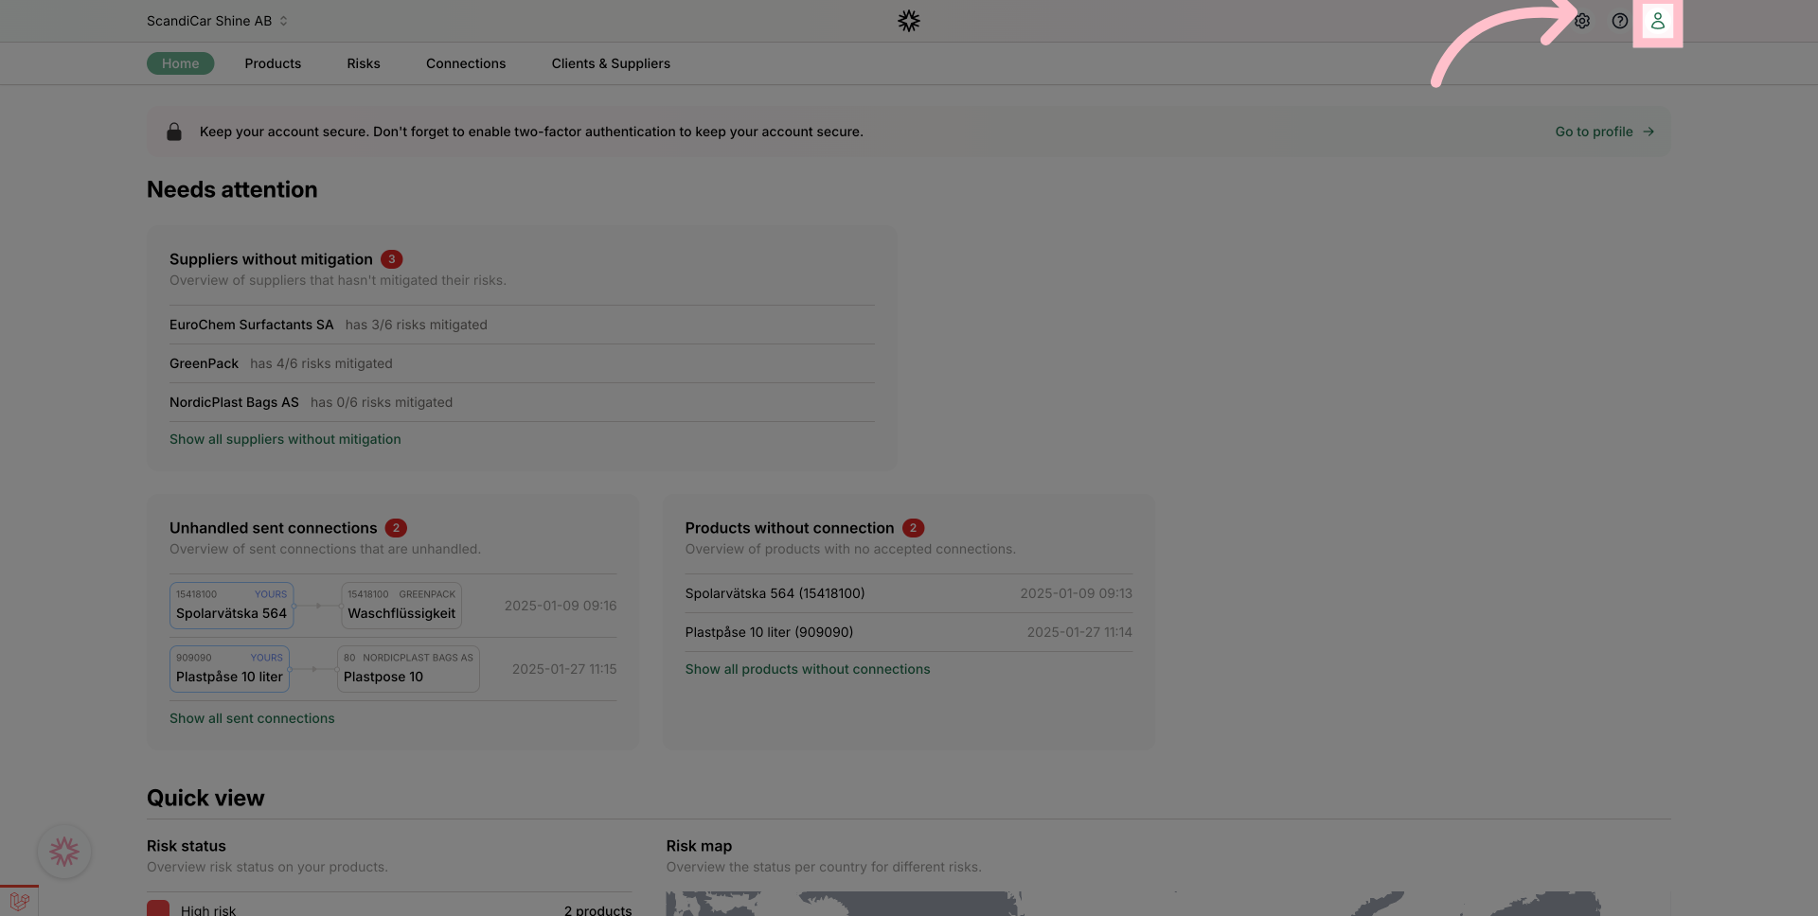Open the Spolarvätska 564 product card
1818x916 pixels.
(231, 606)
